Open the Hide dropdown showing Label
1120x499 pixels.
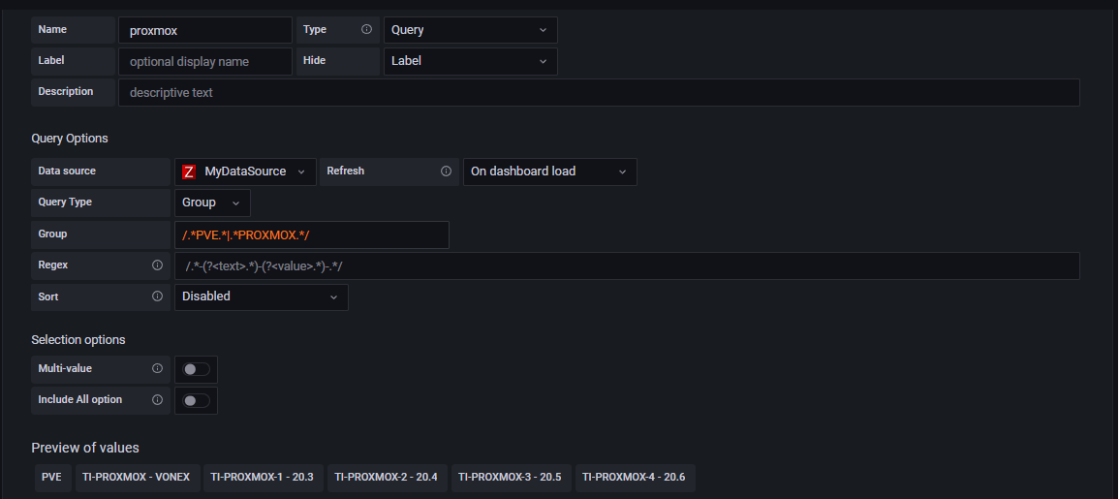470,61
